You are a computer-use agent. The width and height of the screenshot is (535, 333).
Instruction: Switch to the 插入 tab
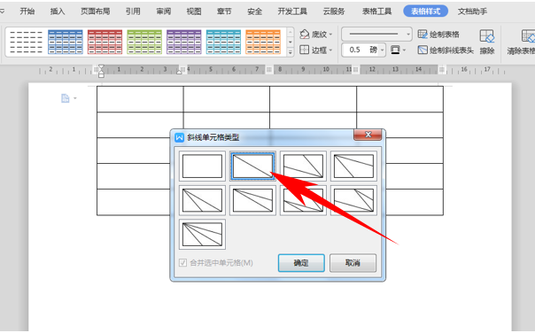(58, 12)
